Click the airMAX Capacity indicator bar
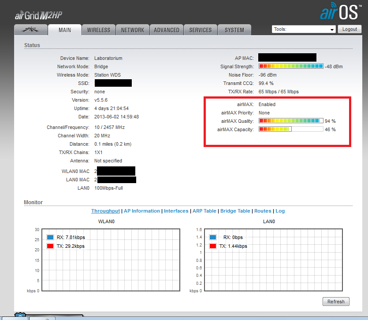The height and width of the screenshot is (320, 368). (x=290, y=129)
